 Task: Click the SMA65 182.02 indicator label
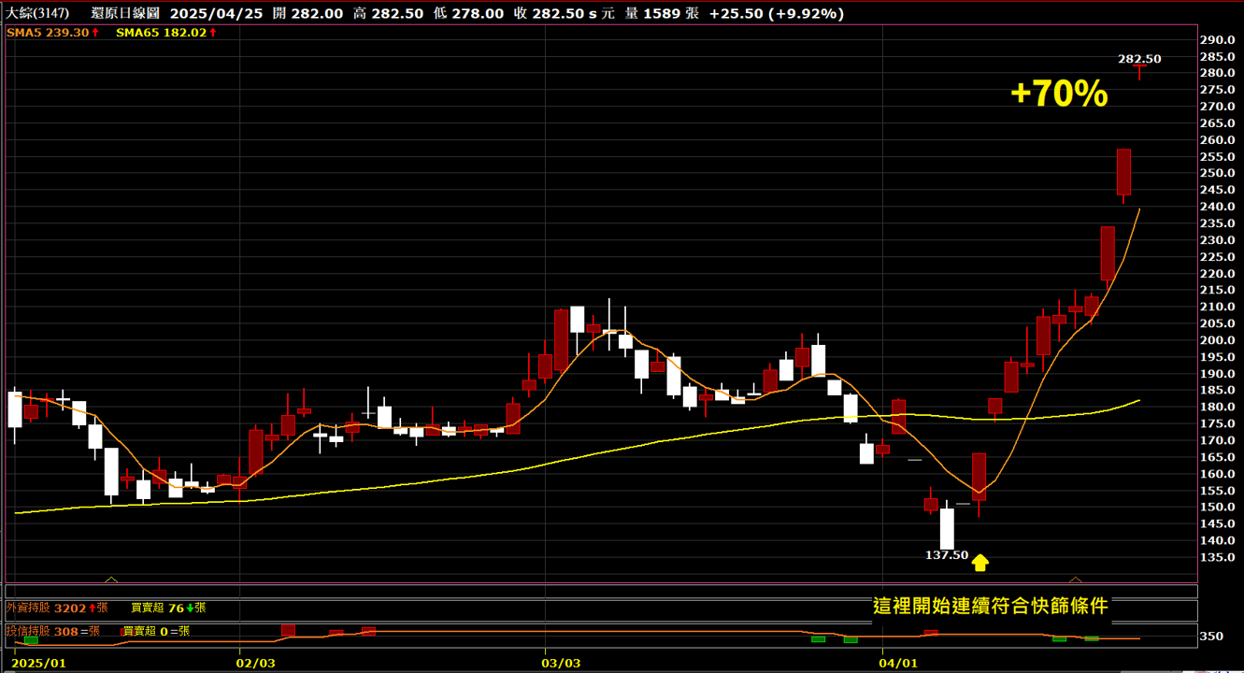pos(166,33)
